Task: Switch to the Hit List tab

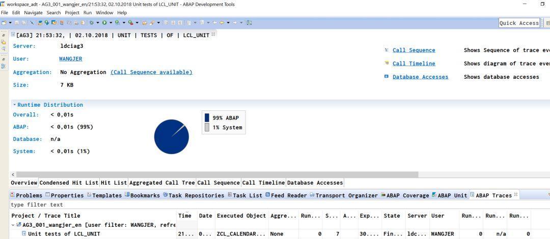Action: [114, 183]
